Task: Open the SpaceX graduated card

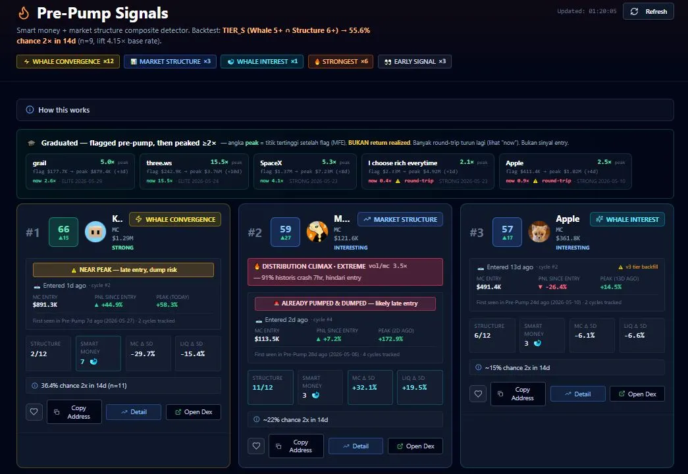Action: (305, 172)
